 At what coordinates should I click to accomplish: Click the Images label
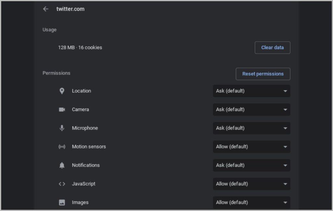pos(80,202)
